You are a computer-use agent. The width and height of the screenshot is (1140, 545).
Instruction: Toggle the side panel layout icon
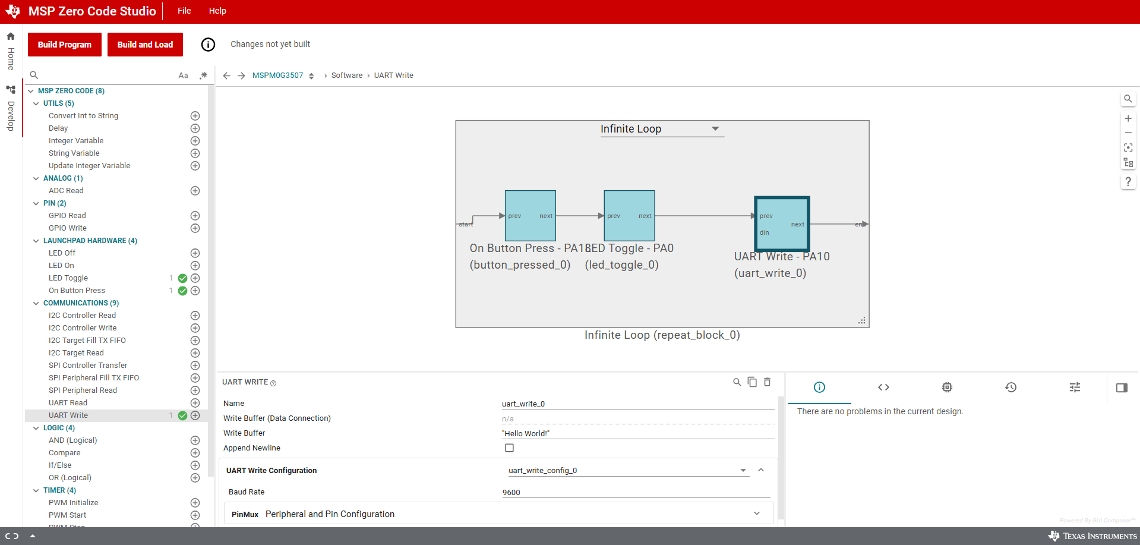1122,388
